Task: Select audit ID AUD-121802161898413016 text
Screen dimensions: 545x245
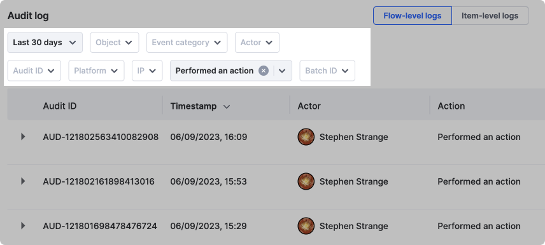Action: point(99,181)
